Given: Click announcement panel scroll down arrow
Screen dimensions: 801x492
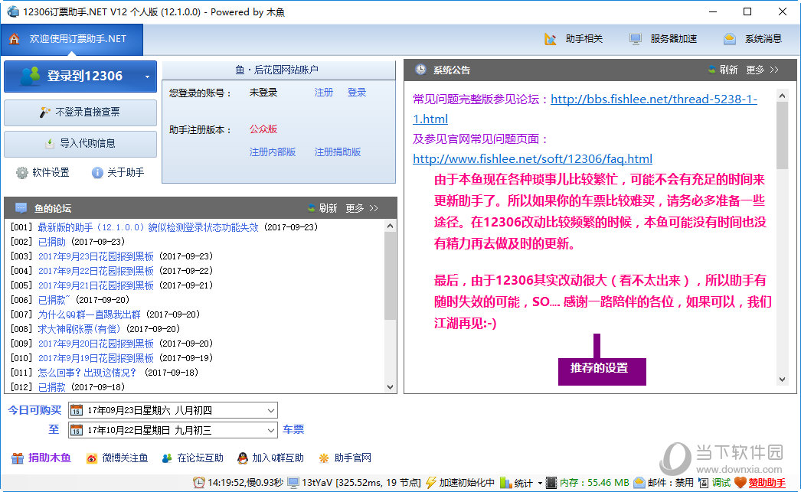Looking at the screenshot, I should [x=782, y=380].
